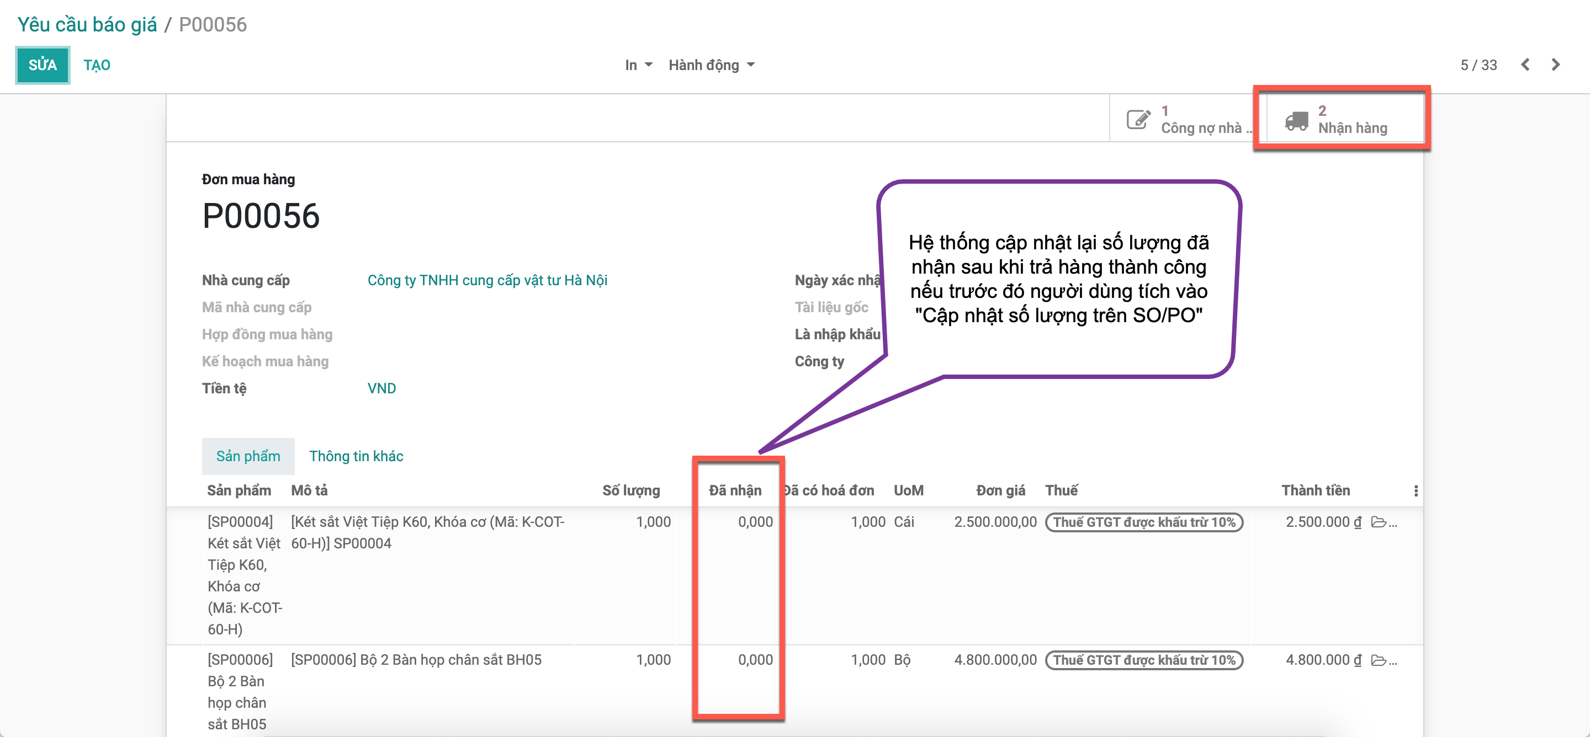Click the VND currency link
1590x737 pixels.
381,388
